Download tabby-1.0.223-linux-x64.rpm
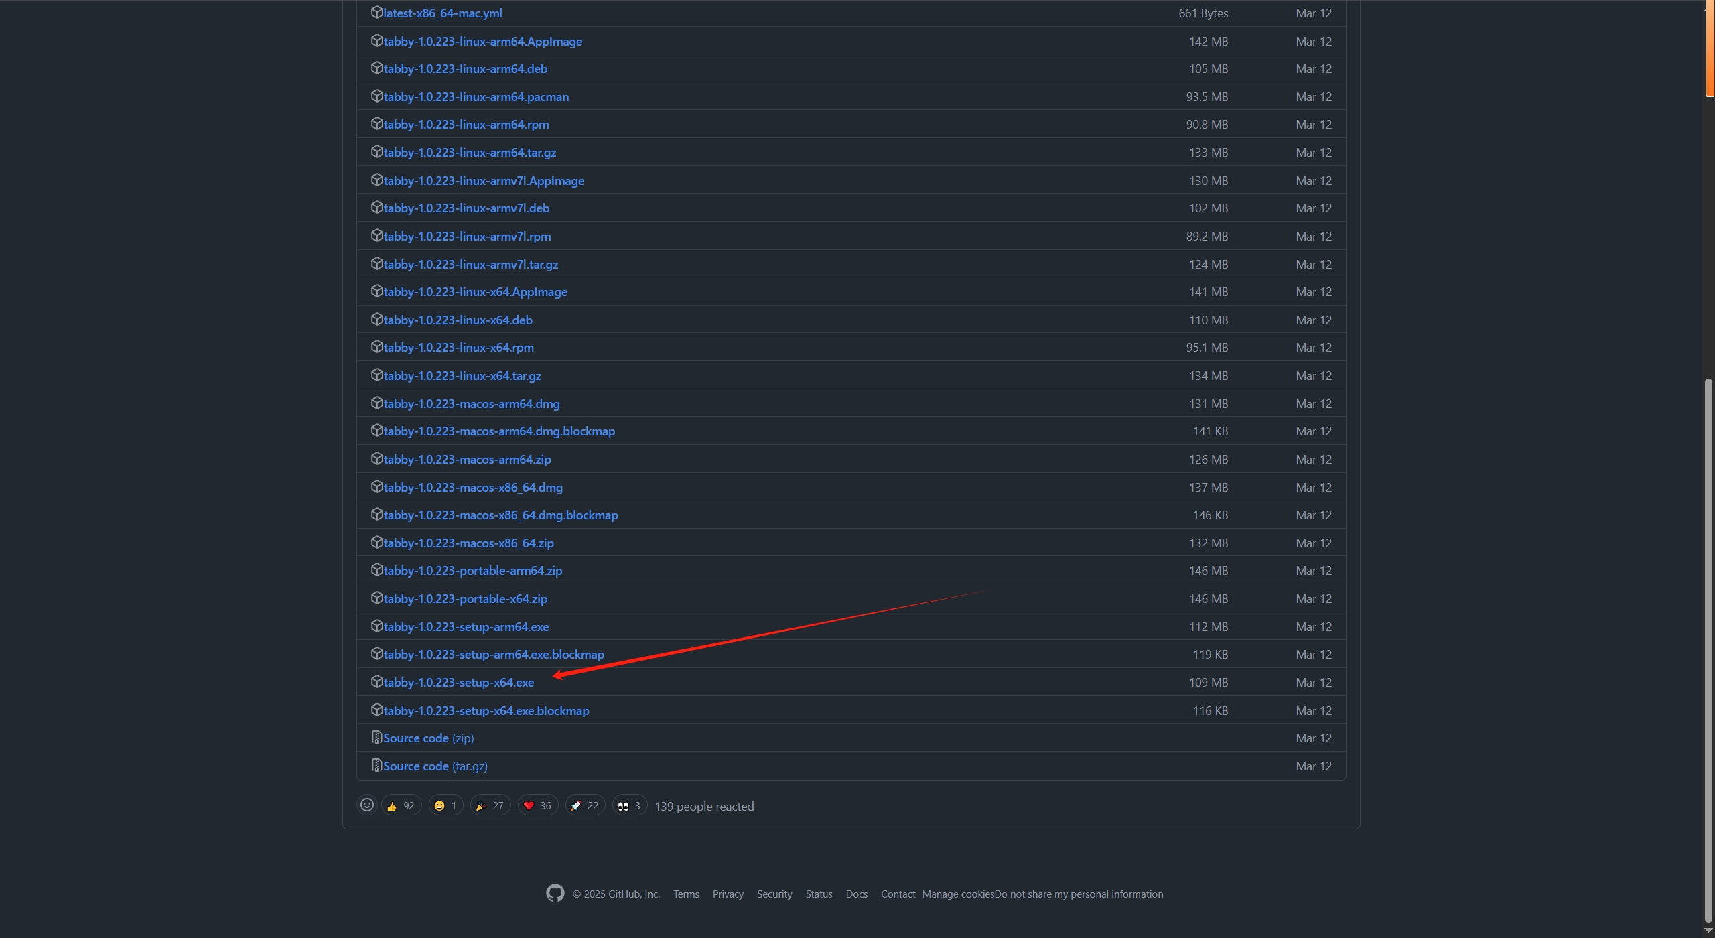This screenshot has height=938, width=1715. coord(458,348)
